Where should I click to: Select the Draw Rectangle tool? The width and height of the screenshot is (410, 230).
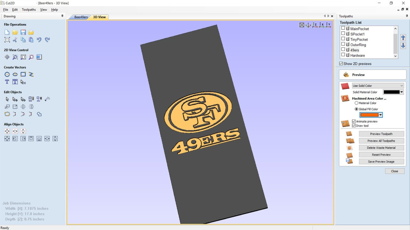[23, 74]
